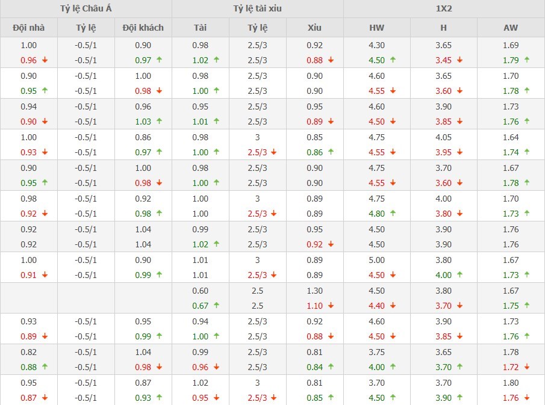Click the green up arrow next to 1.03

point(159,121)
